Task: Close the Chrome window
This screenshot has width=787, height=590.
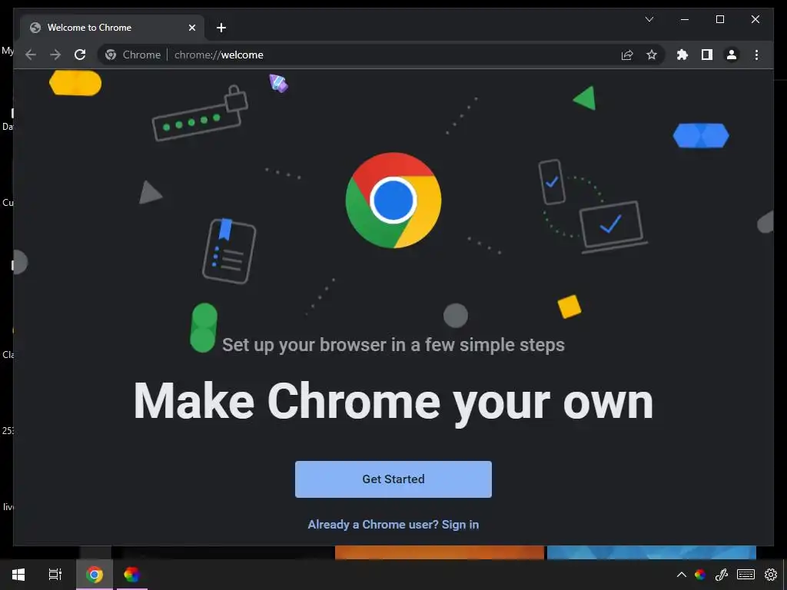Action: tap(755, 19)
